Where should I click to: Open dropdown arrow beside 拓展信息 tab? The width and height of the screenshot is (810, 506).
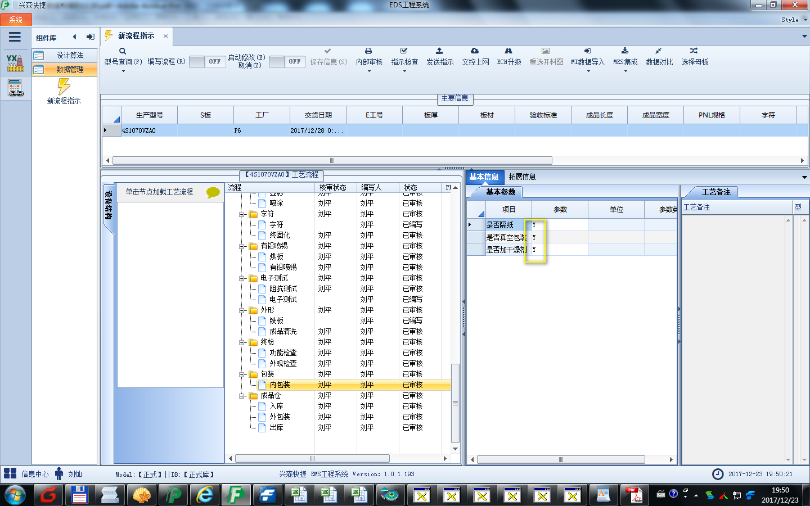[x=804, y=177]
